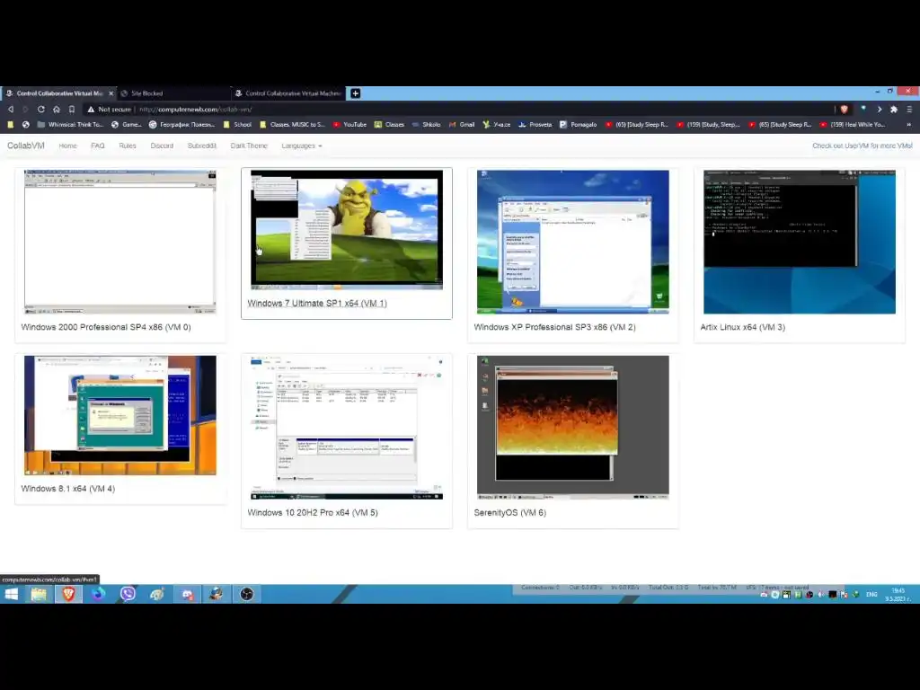The width and height of the screenshot is (920, 690).
Task: Open the FAQ navigation link
Action: [98, 146]
